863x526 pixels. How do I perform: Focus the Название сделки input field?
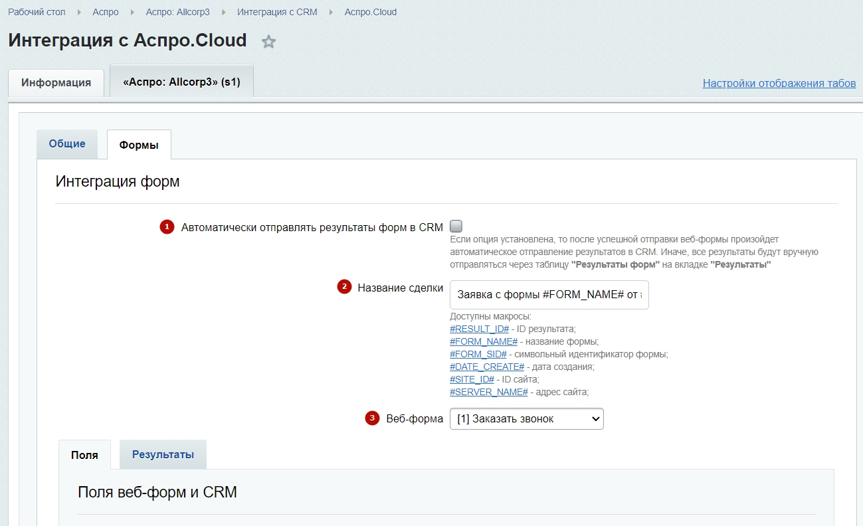(549, 294)
